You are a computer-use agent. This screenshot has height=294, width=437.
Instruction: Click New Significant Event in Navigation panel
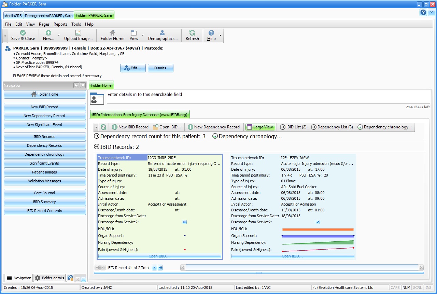click(45, 125)
